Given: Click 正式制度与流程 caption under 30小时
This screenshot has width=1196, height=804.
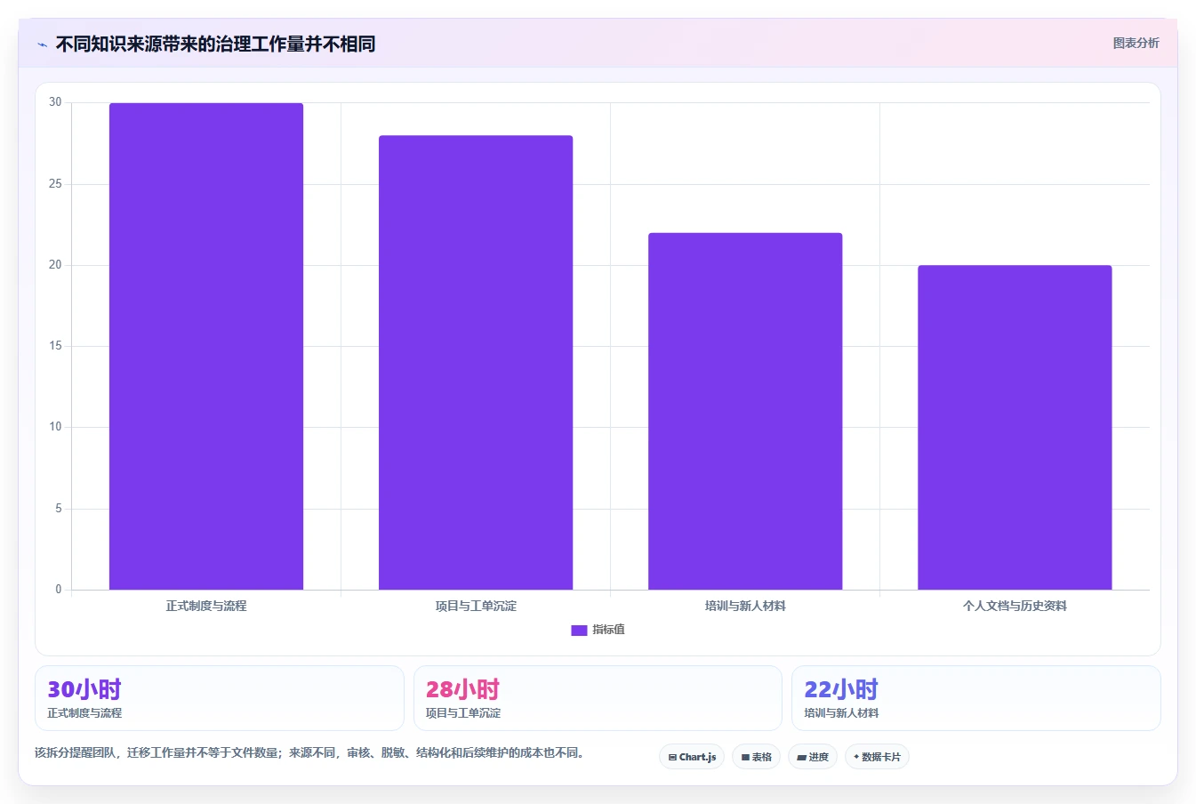Looking at the screenshot, I should (84, 713).
